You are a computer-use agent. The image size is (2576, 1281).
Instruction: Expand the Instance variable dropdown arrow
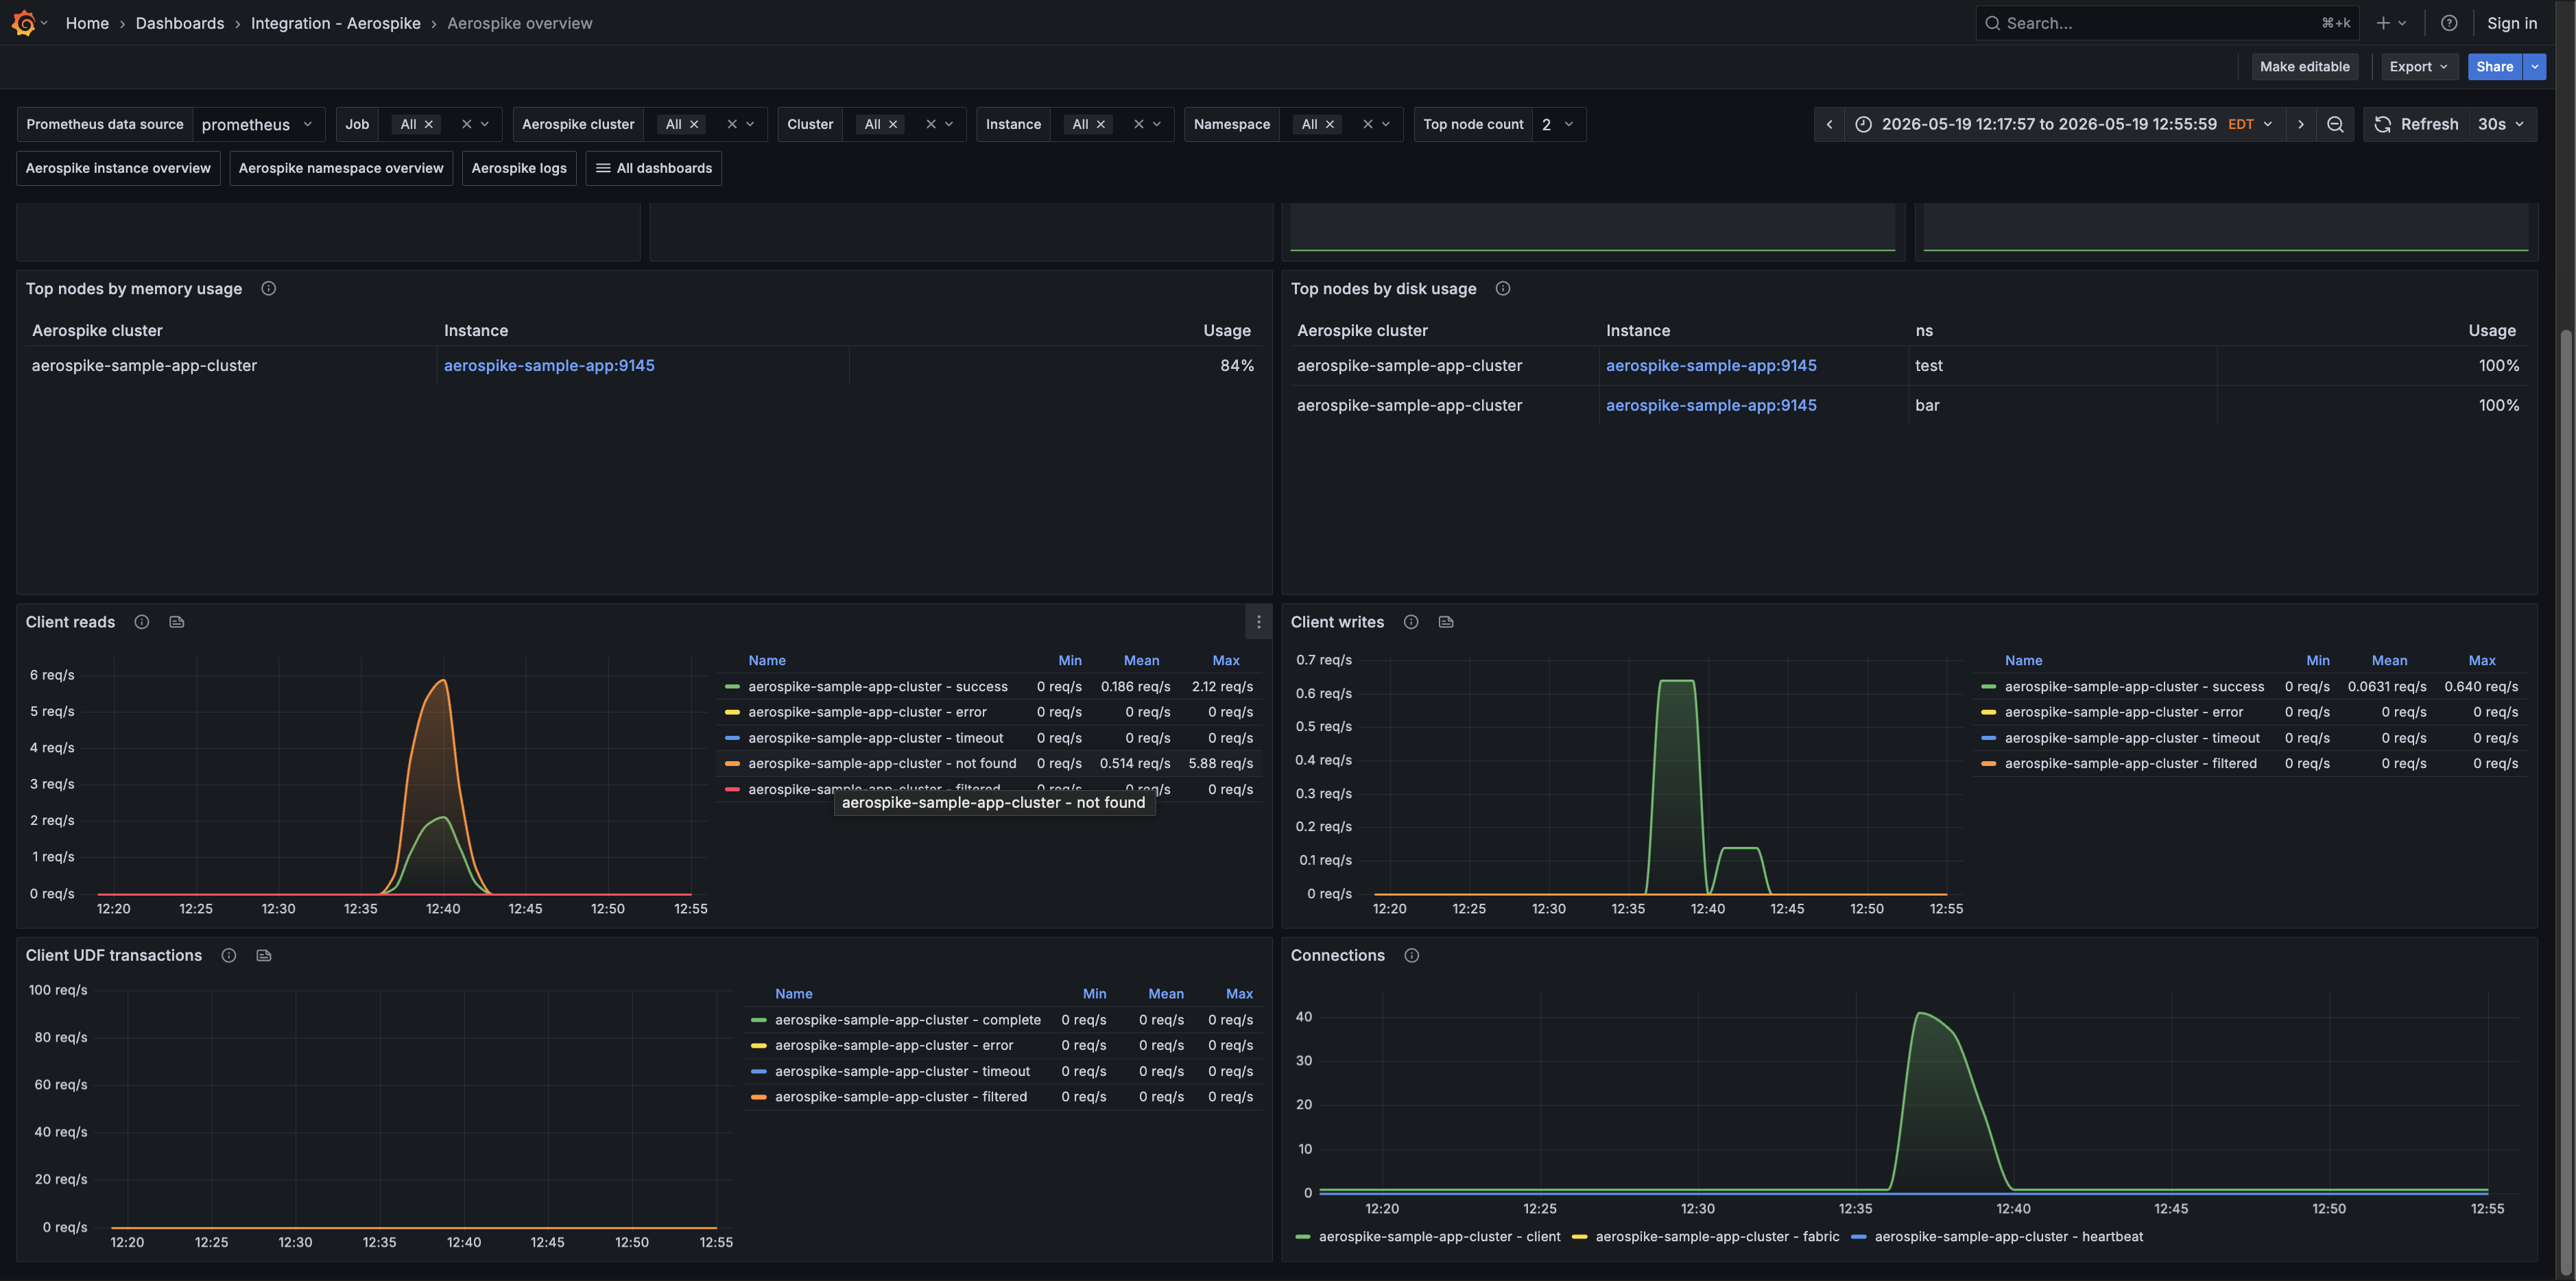point(1157,124)
